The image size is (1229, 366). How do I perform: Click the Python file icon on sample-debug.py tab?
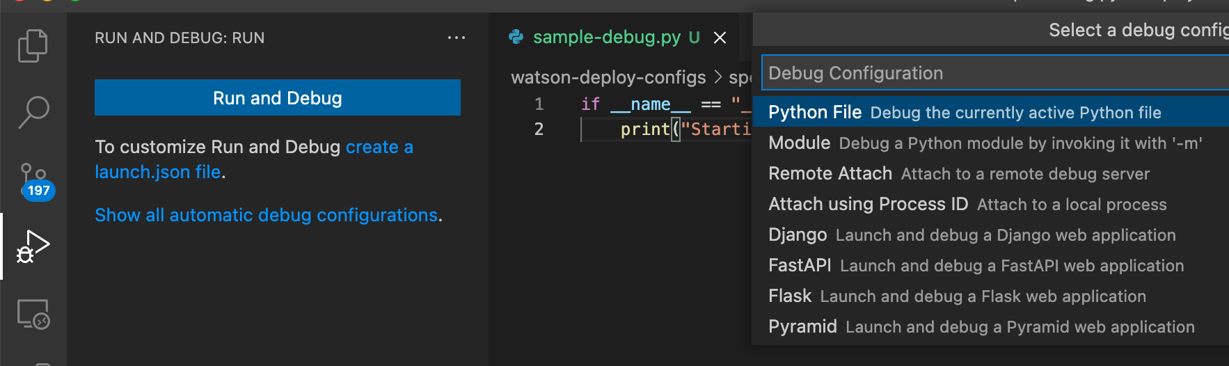click(x=516, y=37)
